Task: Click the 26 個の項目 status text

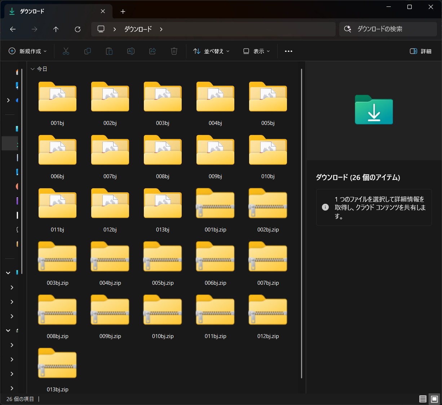Action: (20, 399)
